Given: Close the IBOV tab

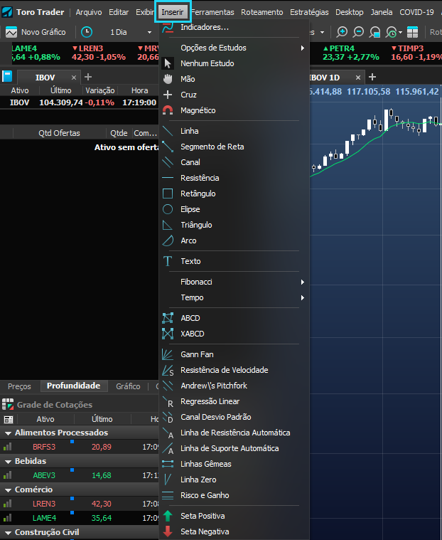Looking at the screenshot, I should tap(74, 78).
